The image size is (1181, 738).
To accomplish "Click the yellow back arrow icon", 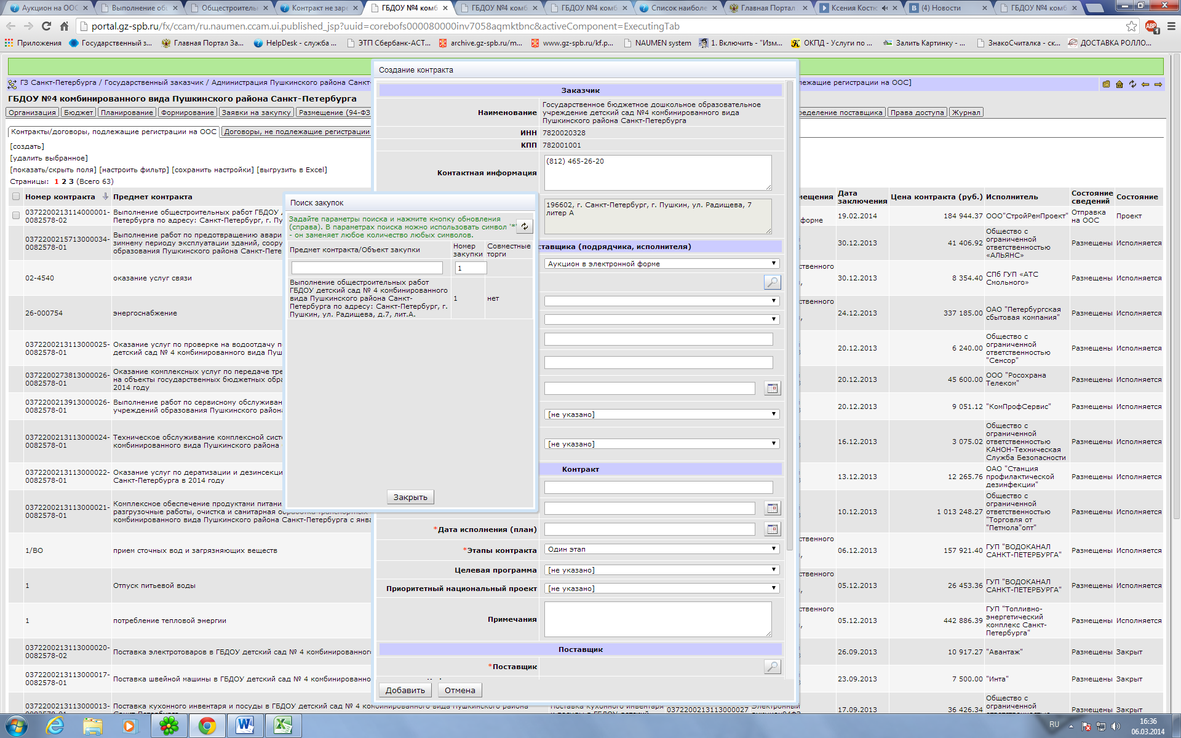I will coord(1145,84).
